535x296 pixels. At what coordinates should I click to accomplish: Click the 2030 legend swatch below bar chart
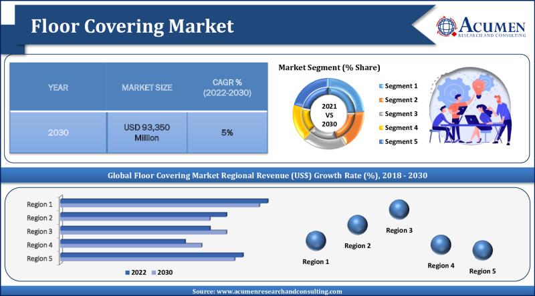pos(152,272)
